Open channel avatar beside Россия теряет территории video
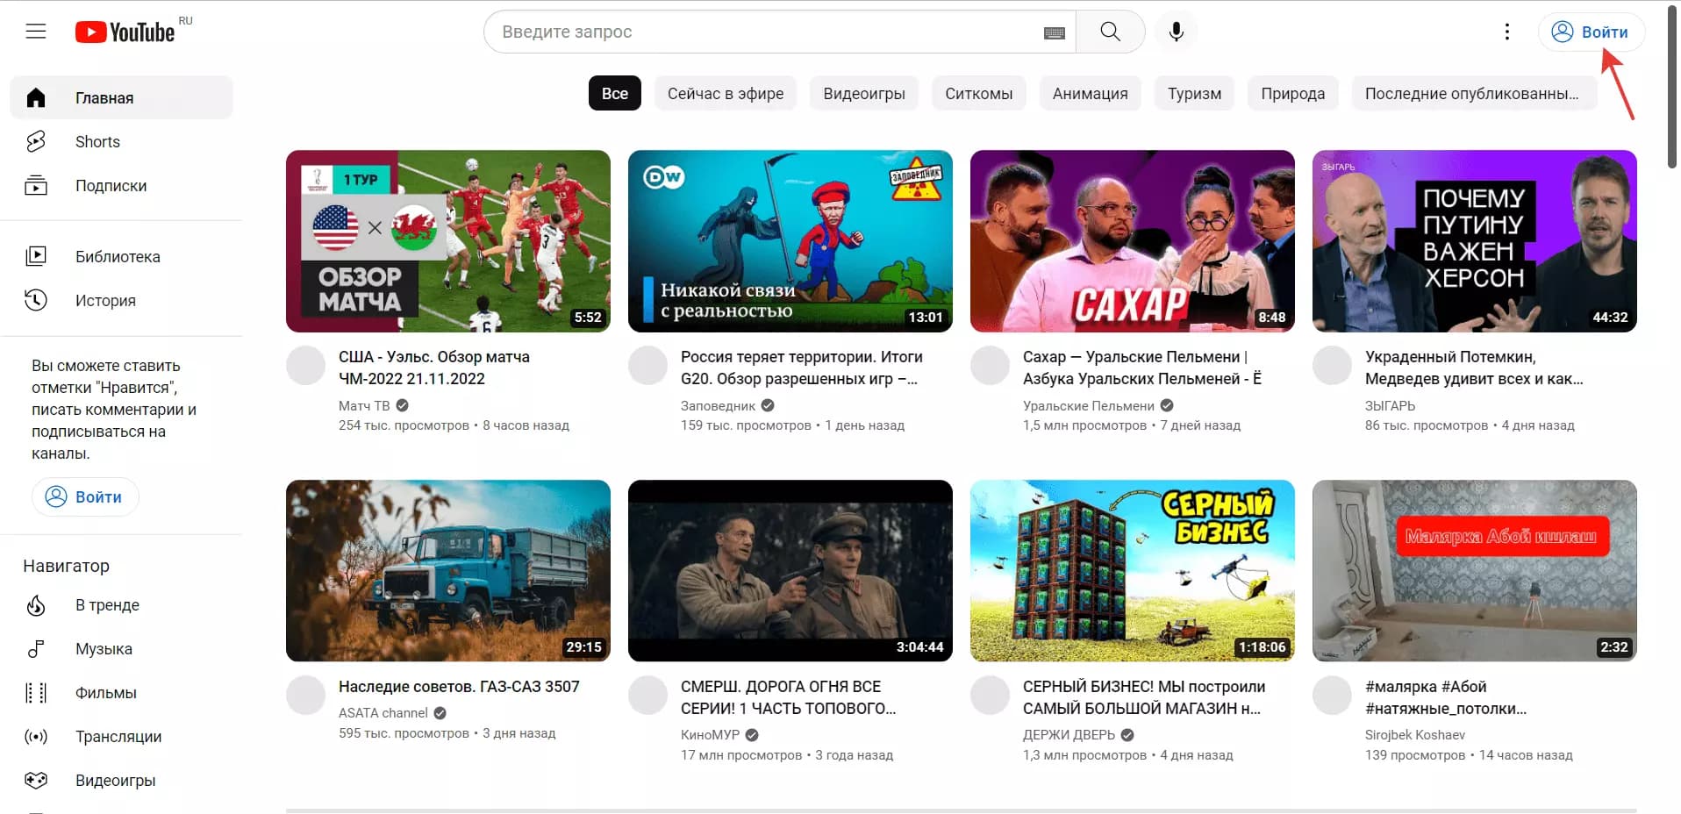The image size is (1681, 814). point(648,366)
